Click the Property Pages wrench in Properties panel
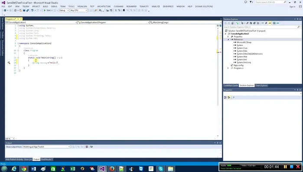 (234, 97)
